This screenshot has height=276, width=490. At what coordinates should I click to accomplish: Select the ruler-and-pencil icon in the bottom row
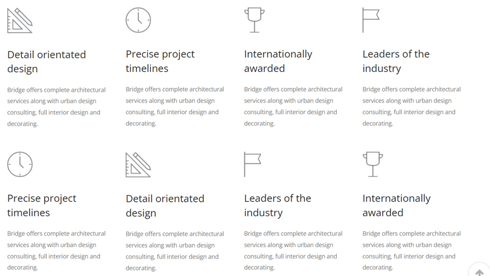[138, 165]
